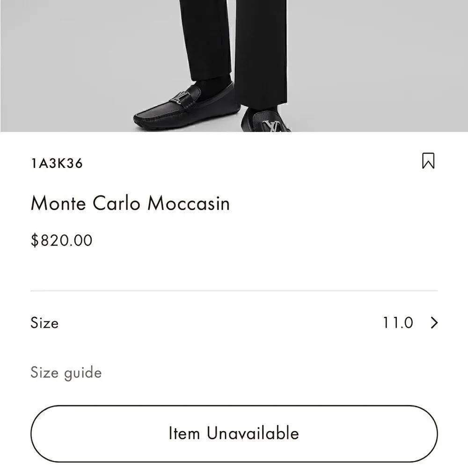
Task: Tap the Item Unavailable button
Action: pyautogui.click(x=234, y=433)
